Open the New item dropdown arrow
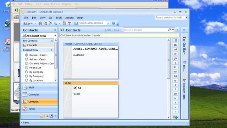Viewport: 227px width, 128px height. pos(35,23)
